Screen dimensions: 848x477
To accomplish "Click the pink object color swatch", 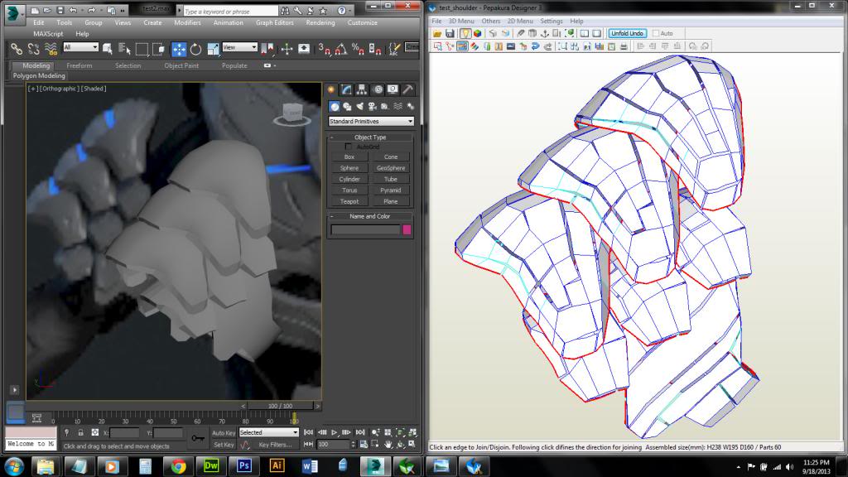I will click(x=407, y=229).
